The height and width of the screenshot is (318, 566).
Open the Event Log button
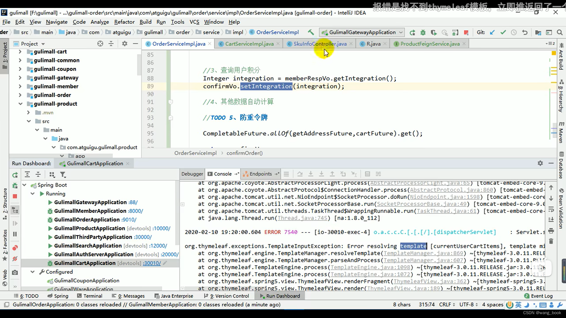click(538, 296)
